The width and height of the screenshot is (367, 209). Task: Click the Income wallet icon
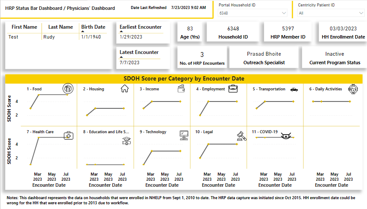click(x=181, y=89)
